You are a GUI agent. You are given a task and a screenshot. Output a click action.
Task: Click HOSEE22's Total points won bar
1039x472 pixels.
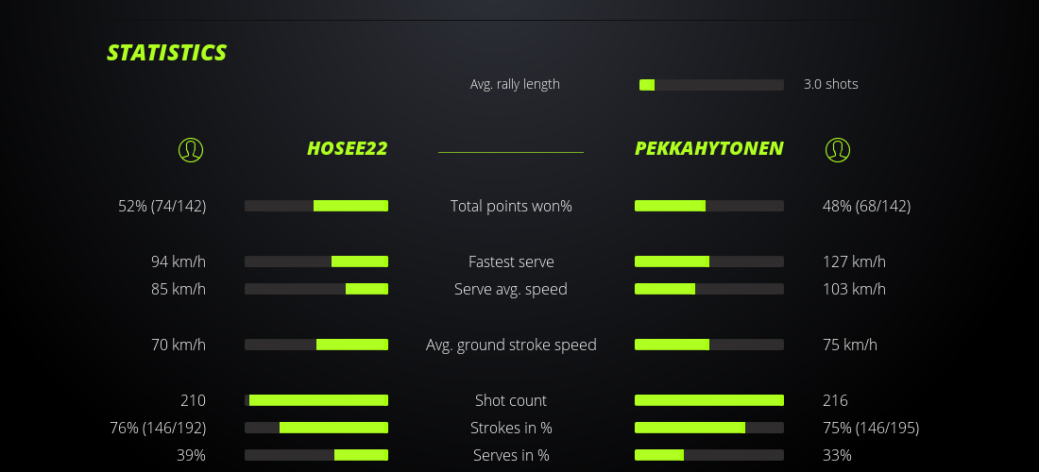click(316, 206)
